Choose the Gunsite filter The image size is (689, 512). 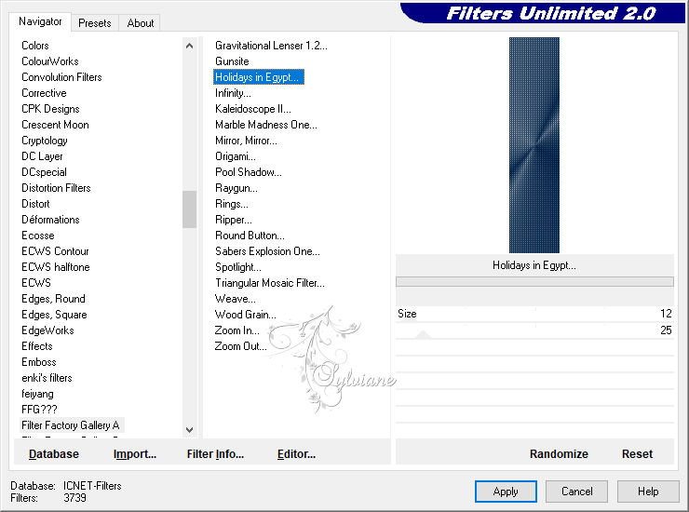[x=232, y=61]
